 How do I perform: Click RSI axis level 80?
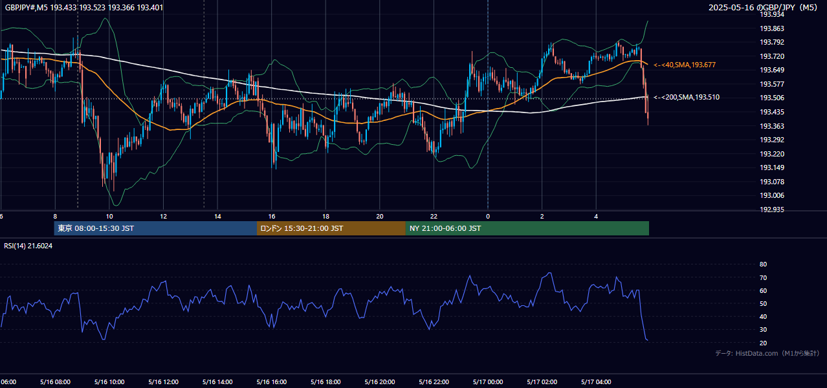(x=763, y=264)
